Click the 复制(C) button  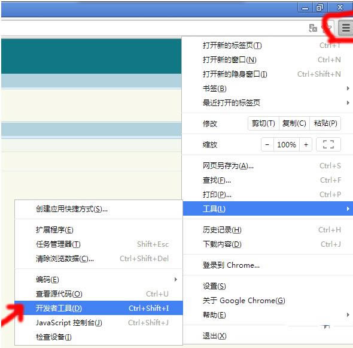point(294,123)
